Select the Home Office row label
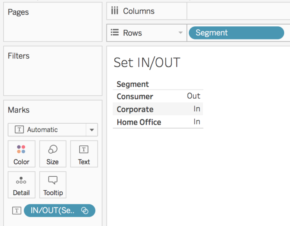Image resolution: width=290 pixels, height=226 pixels. click(139, 122)
